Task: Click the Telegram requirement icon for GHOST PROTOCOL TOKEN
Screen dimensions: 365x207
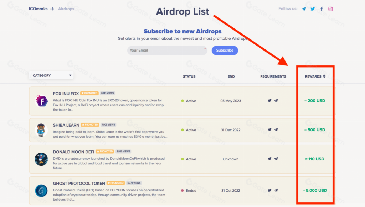Action: coord(276,190)
